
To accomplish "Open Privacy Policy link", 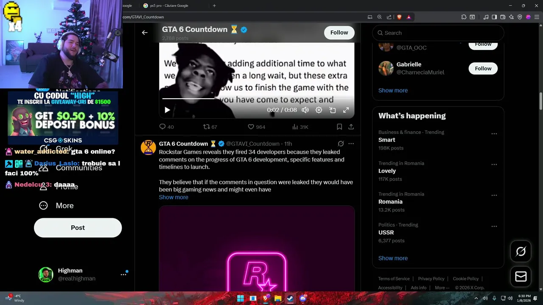I will (x=431, y=279).
